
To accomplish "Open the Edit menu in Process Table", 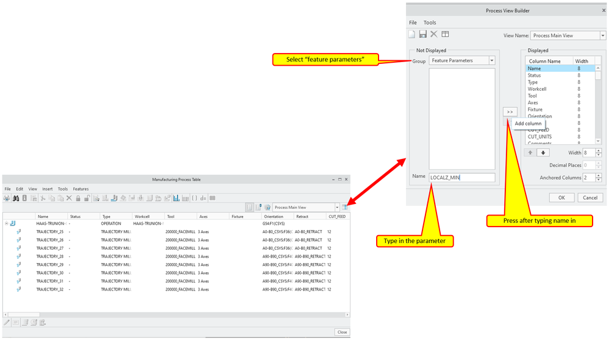I will pyautogui.click(x=20, y=189).
